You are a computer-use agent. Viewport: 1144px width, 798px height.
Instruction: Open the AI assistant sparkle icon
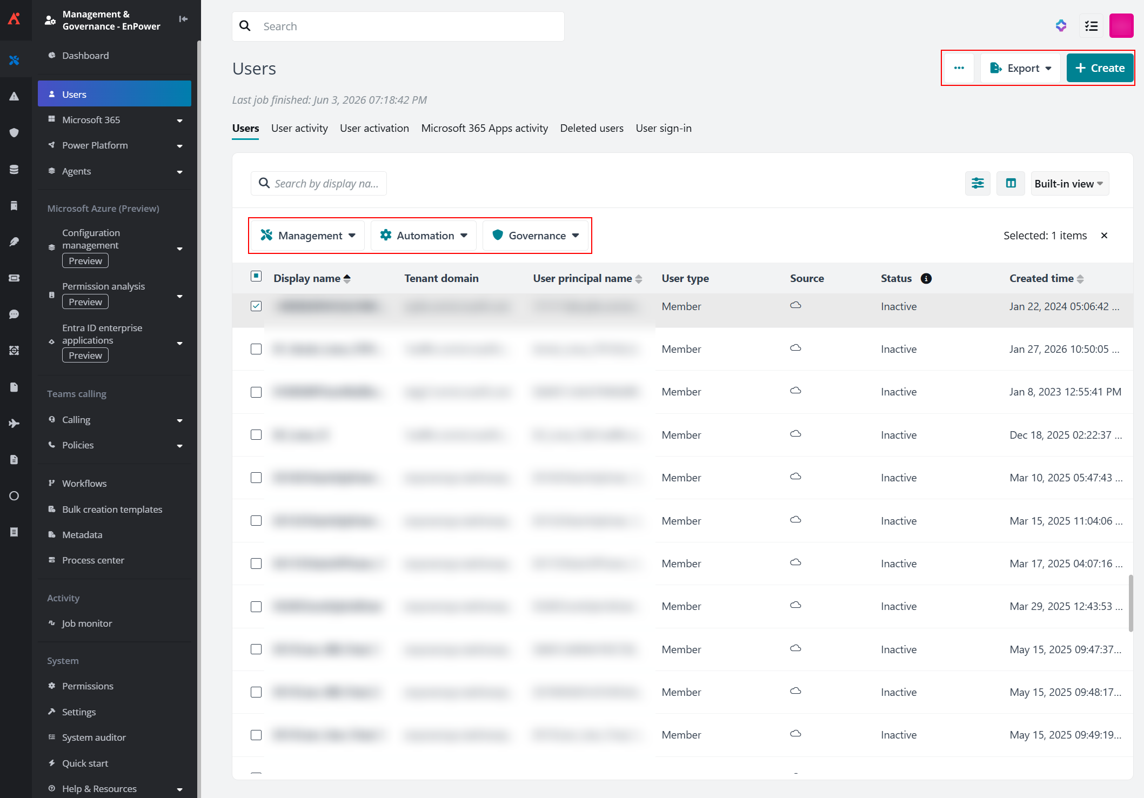coord(1061,26)
